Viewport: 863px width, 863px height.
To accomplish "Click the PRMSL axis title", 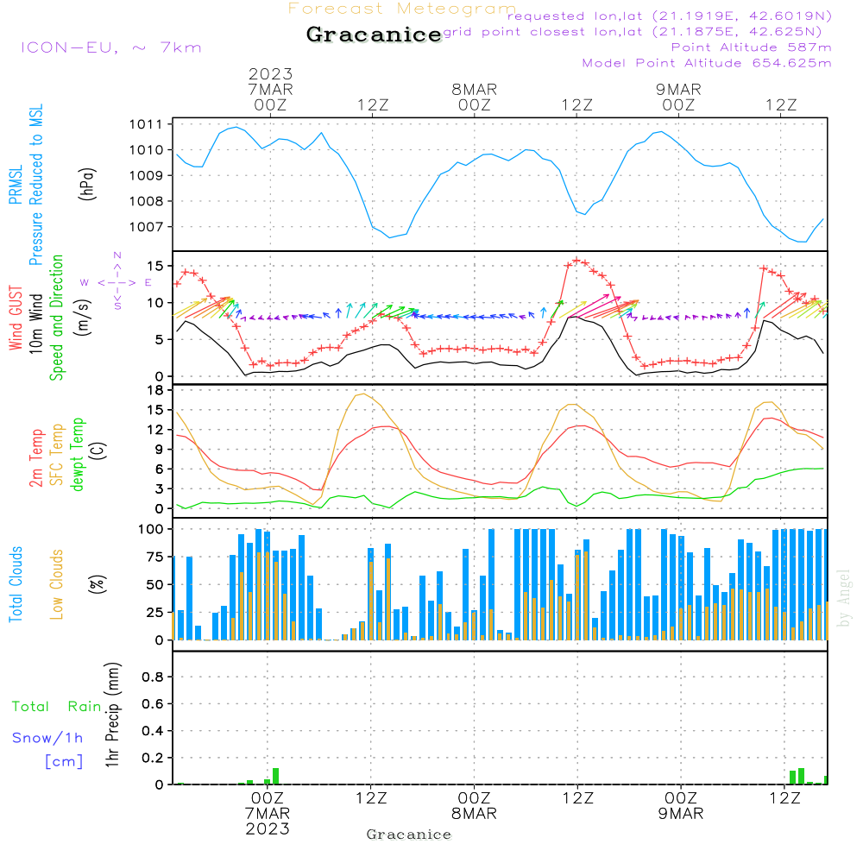I will (x=16, y=185).
